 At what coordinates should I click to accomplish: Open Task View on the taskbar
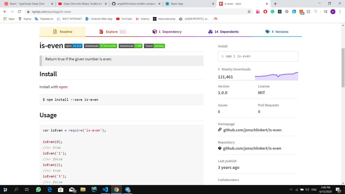point(27,189)
